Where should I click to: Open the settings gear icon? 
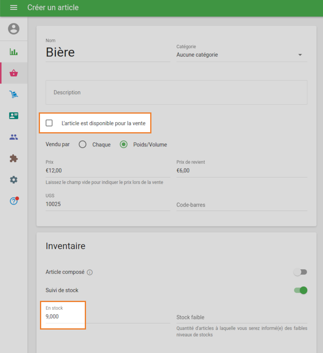tap(14, 180)
